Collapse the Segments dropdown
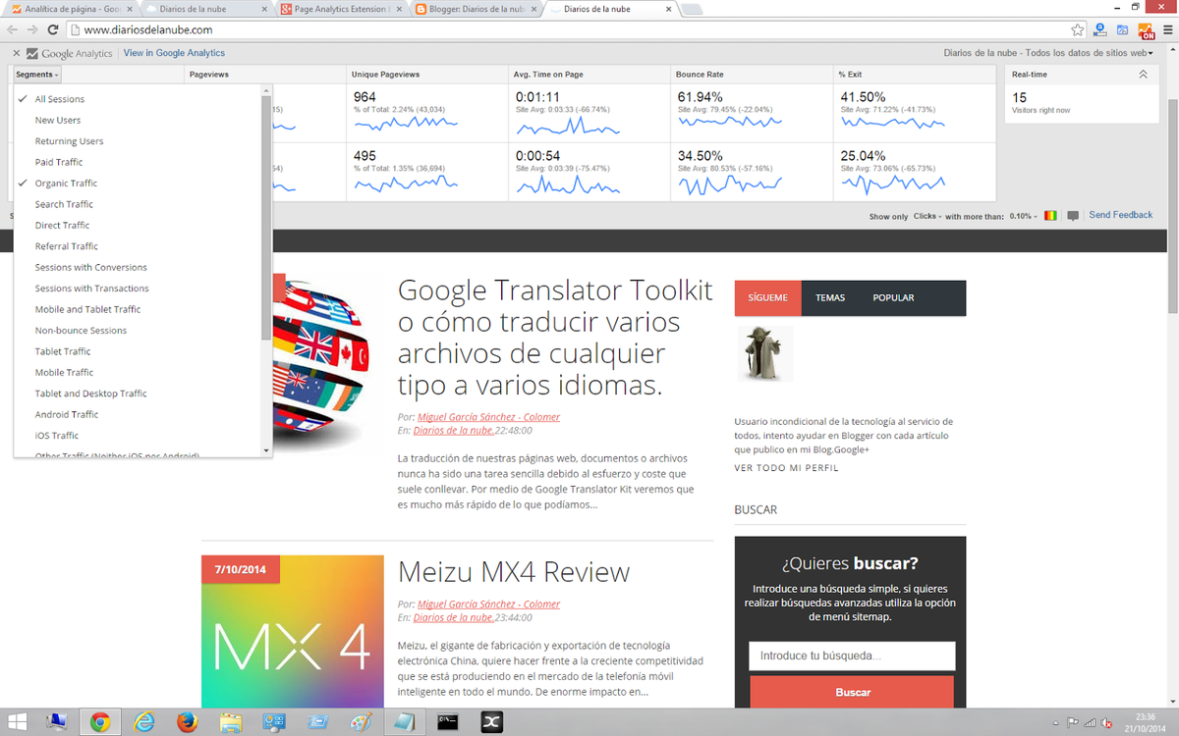 point(37,75)
